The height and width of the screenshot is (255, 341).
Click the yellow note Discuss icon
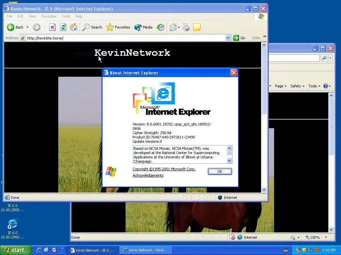196,27
